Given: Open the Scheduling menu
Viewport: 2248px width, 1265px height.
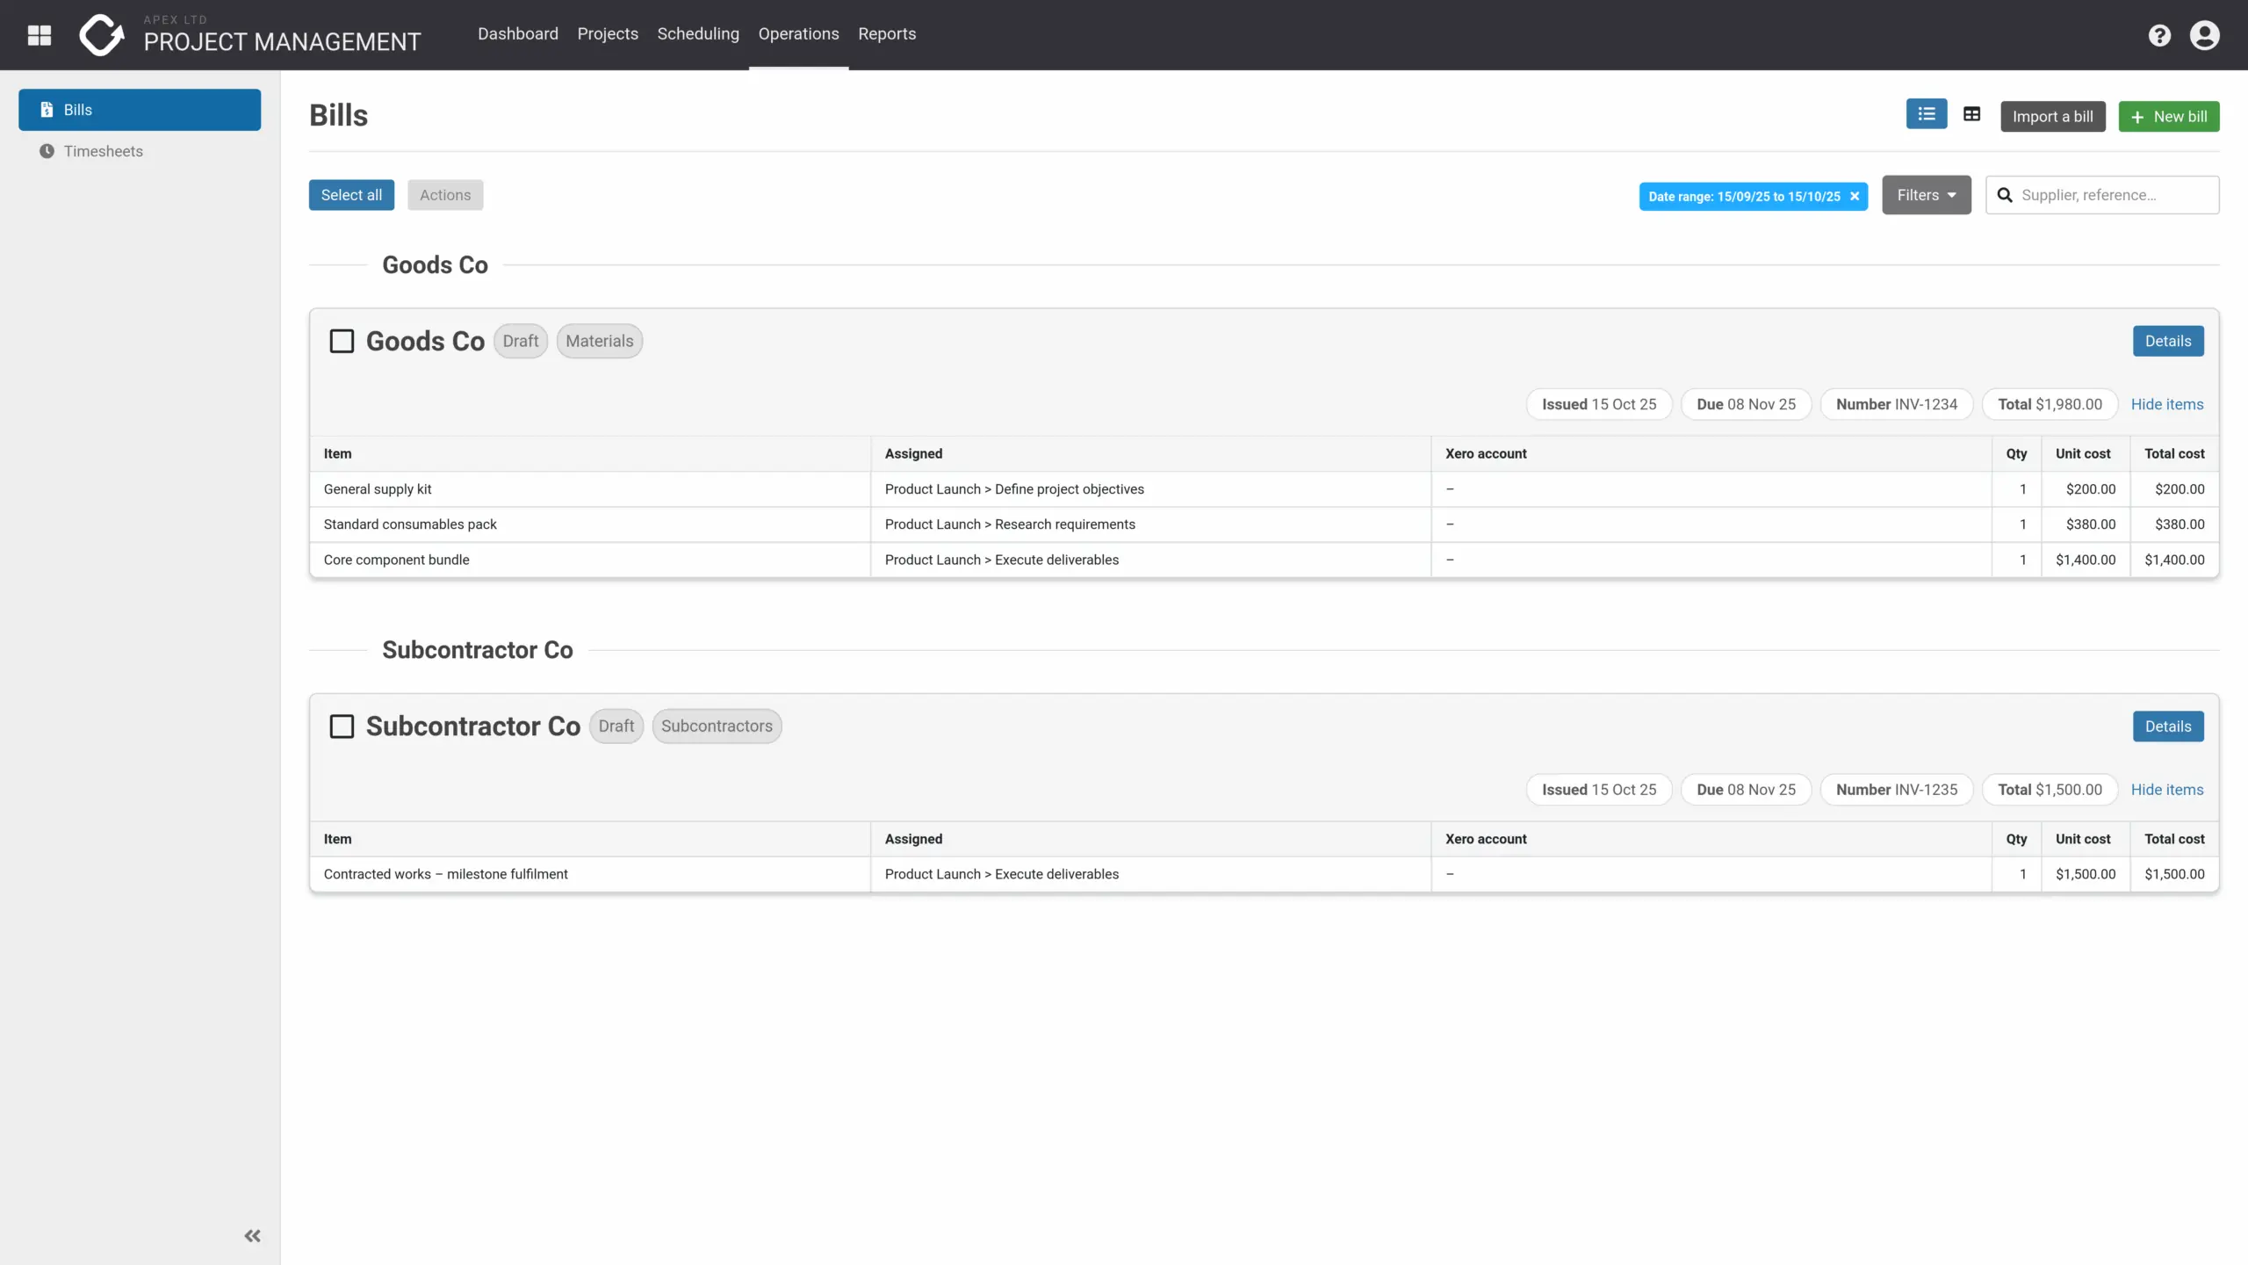Looking at the screenshot, I should tap(698, 33).
